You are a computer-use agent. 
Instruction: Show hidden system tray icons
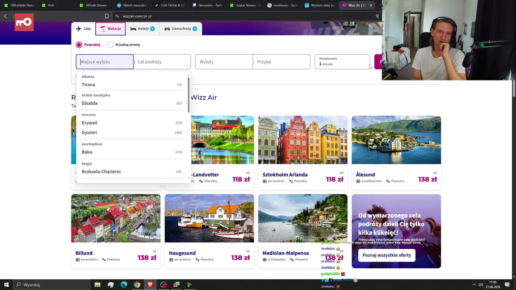tap(474, 285)
